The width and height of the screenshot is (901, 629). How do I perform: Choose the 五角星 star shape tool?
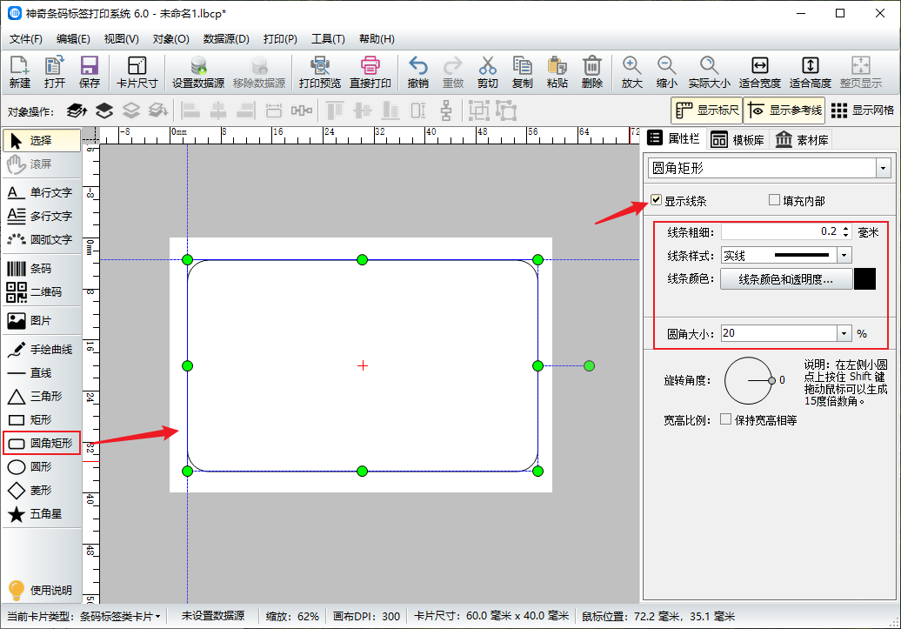(41, 514)
